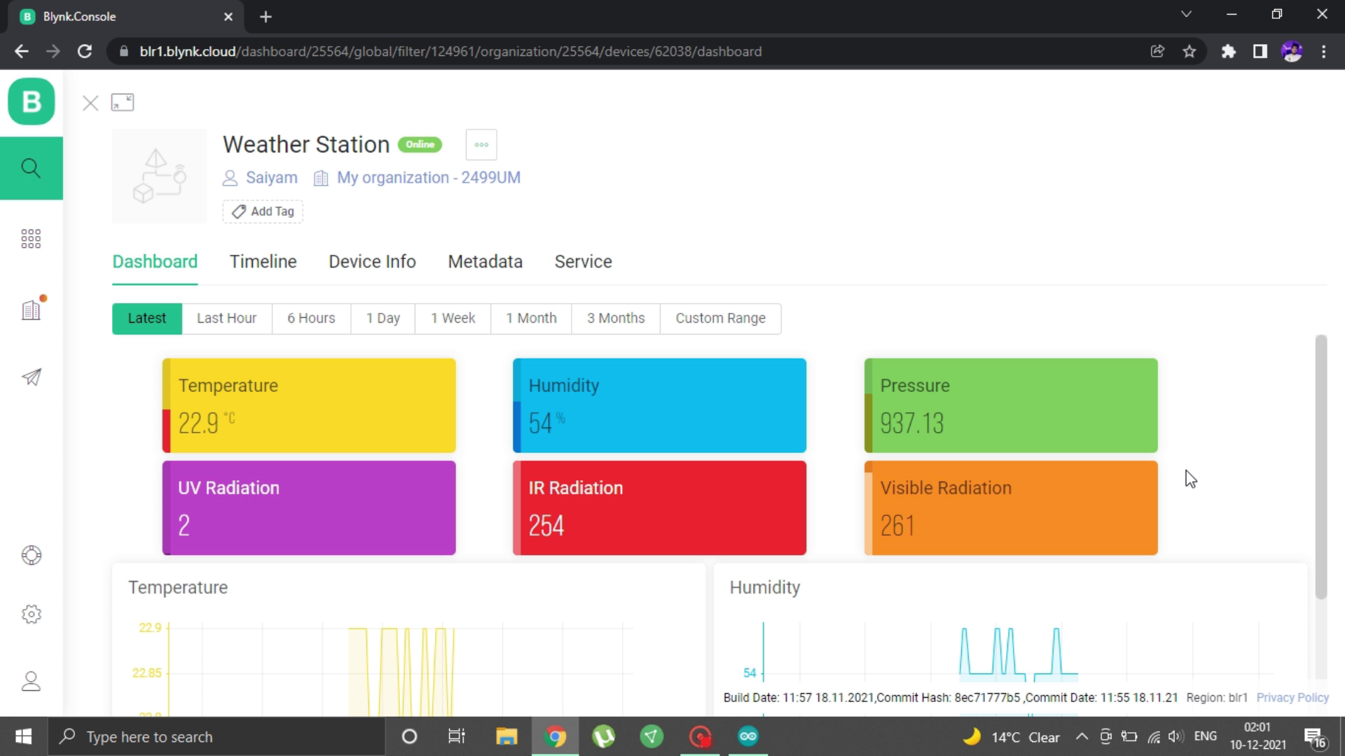Open the lifebuoy support icon
Image resolution: width=1345 pixels, height=756 pixels.
point(32,555)
